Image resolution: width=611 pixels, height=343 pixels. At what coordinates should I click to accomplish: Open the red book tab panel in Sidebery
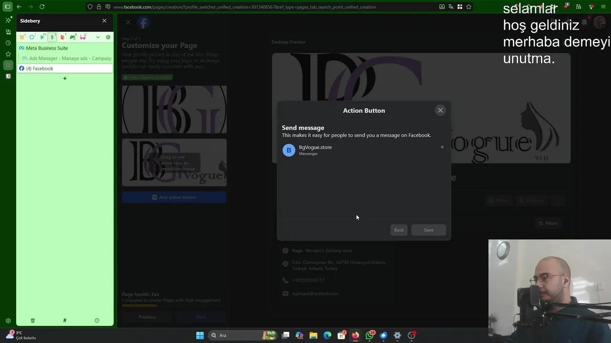(x=63, y=37)
